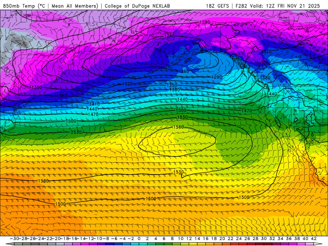Viewport: 328px width, 246px height.
Task: Select the color swatch between 0 and 2
Action: 143,244
